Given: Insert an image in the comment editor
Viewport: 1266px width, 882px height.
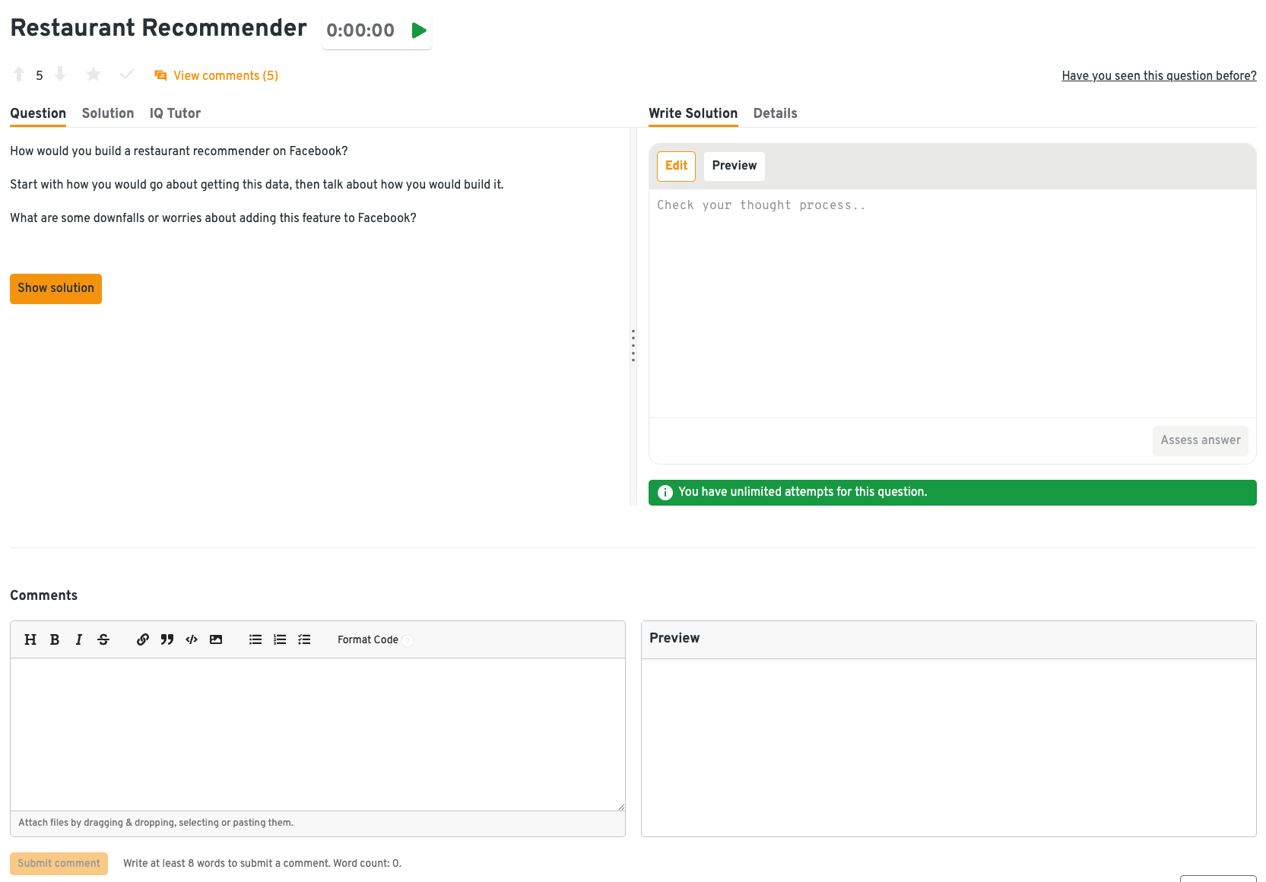Looking at the screenshot, I should click(216, 639).
